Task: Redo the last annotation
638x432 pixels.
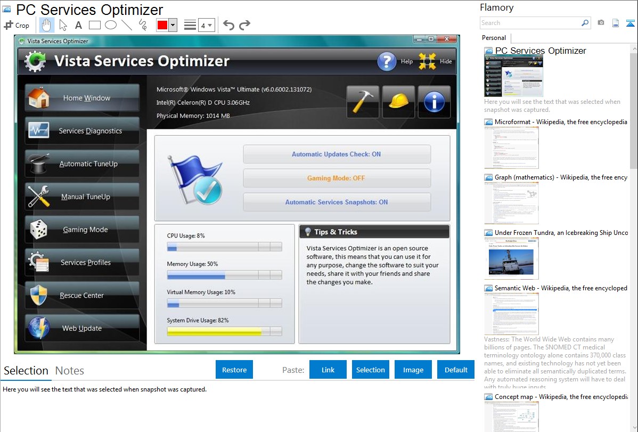Action: [244, 25]
